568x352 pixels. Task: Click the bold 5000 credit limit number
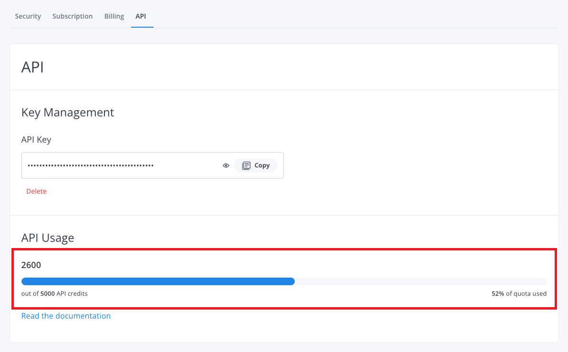click(x=47, y=294)
